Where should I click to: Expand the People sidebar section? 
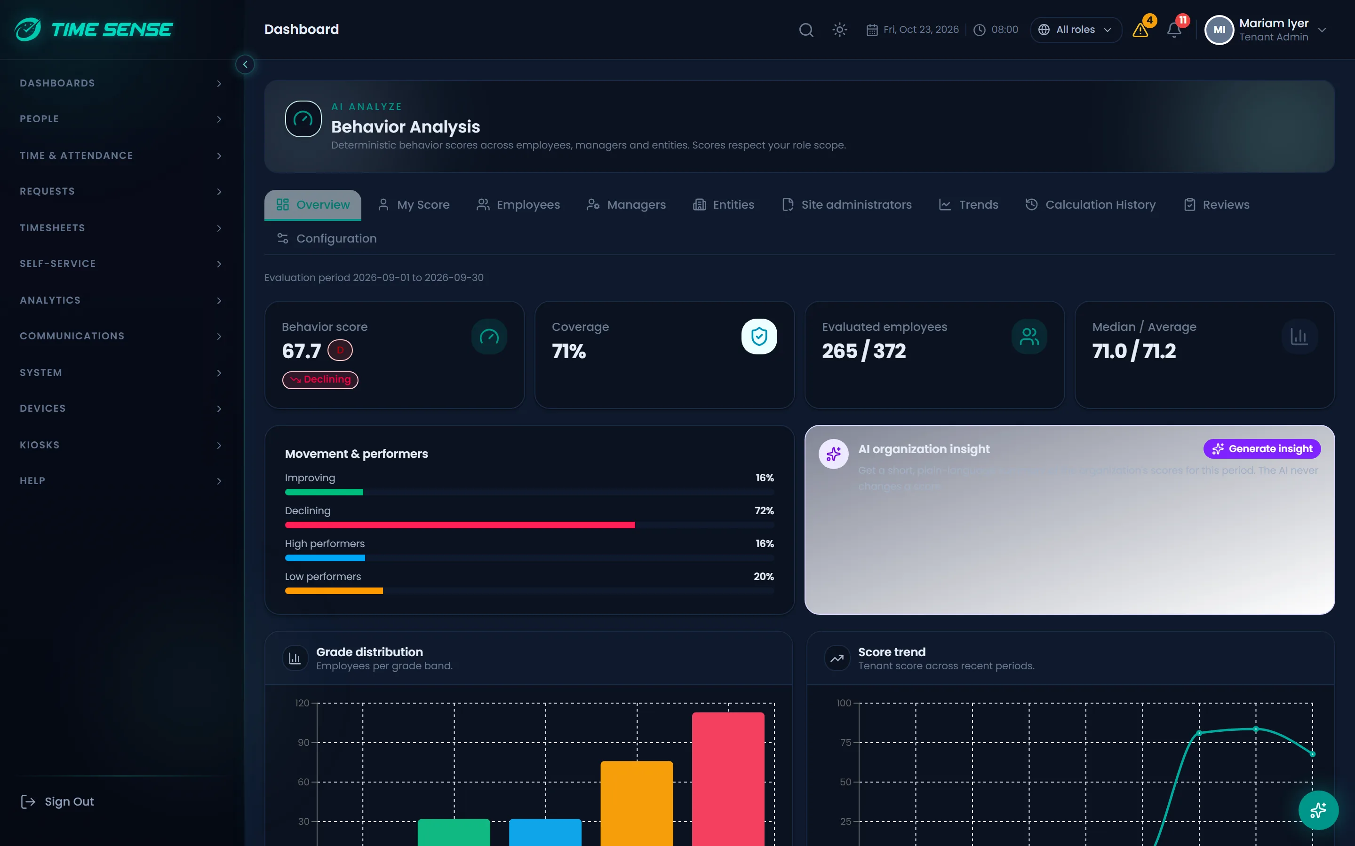[x=121, y=119]
